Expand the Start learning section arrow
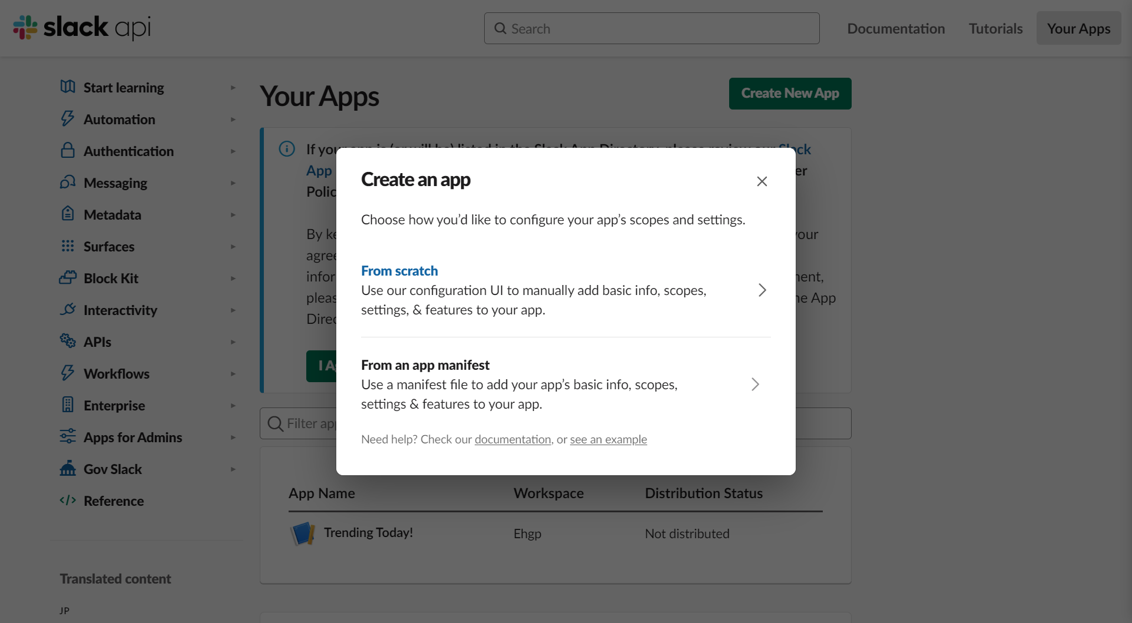This screenshot has height=623, width=1132. 233,88
